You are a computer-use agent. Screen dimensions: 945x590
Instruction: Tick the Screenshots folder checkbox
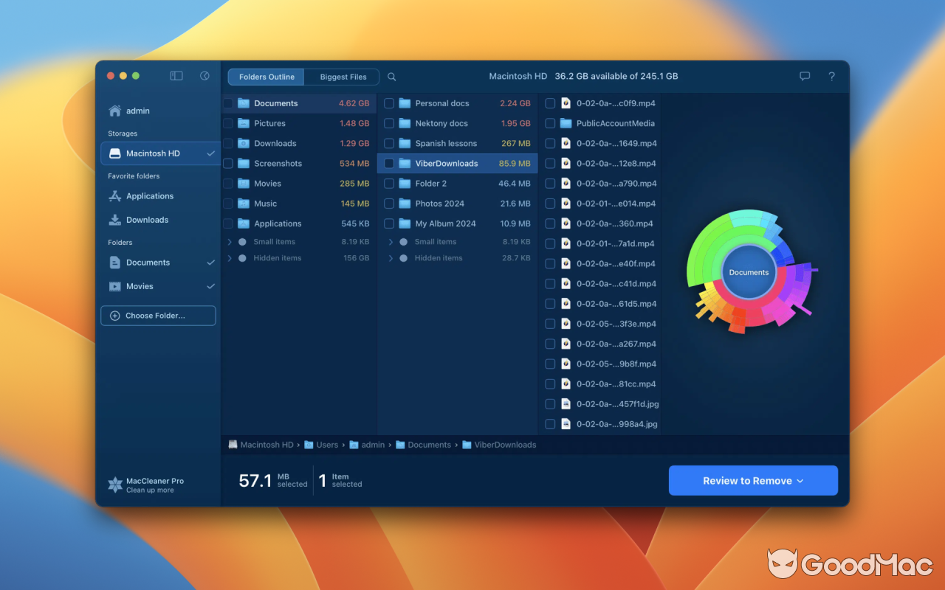(227, 163)
